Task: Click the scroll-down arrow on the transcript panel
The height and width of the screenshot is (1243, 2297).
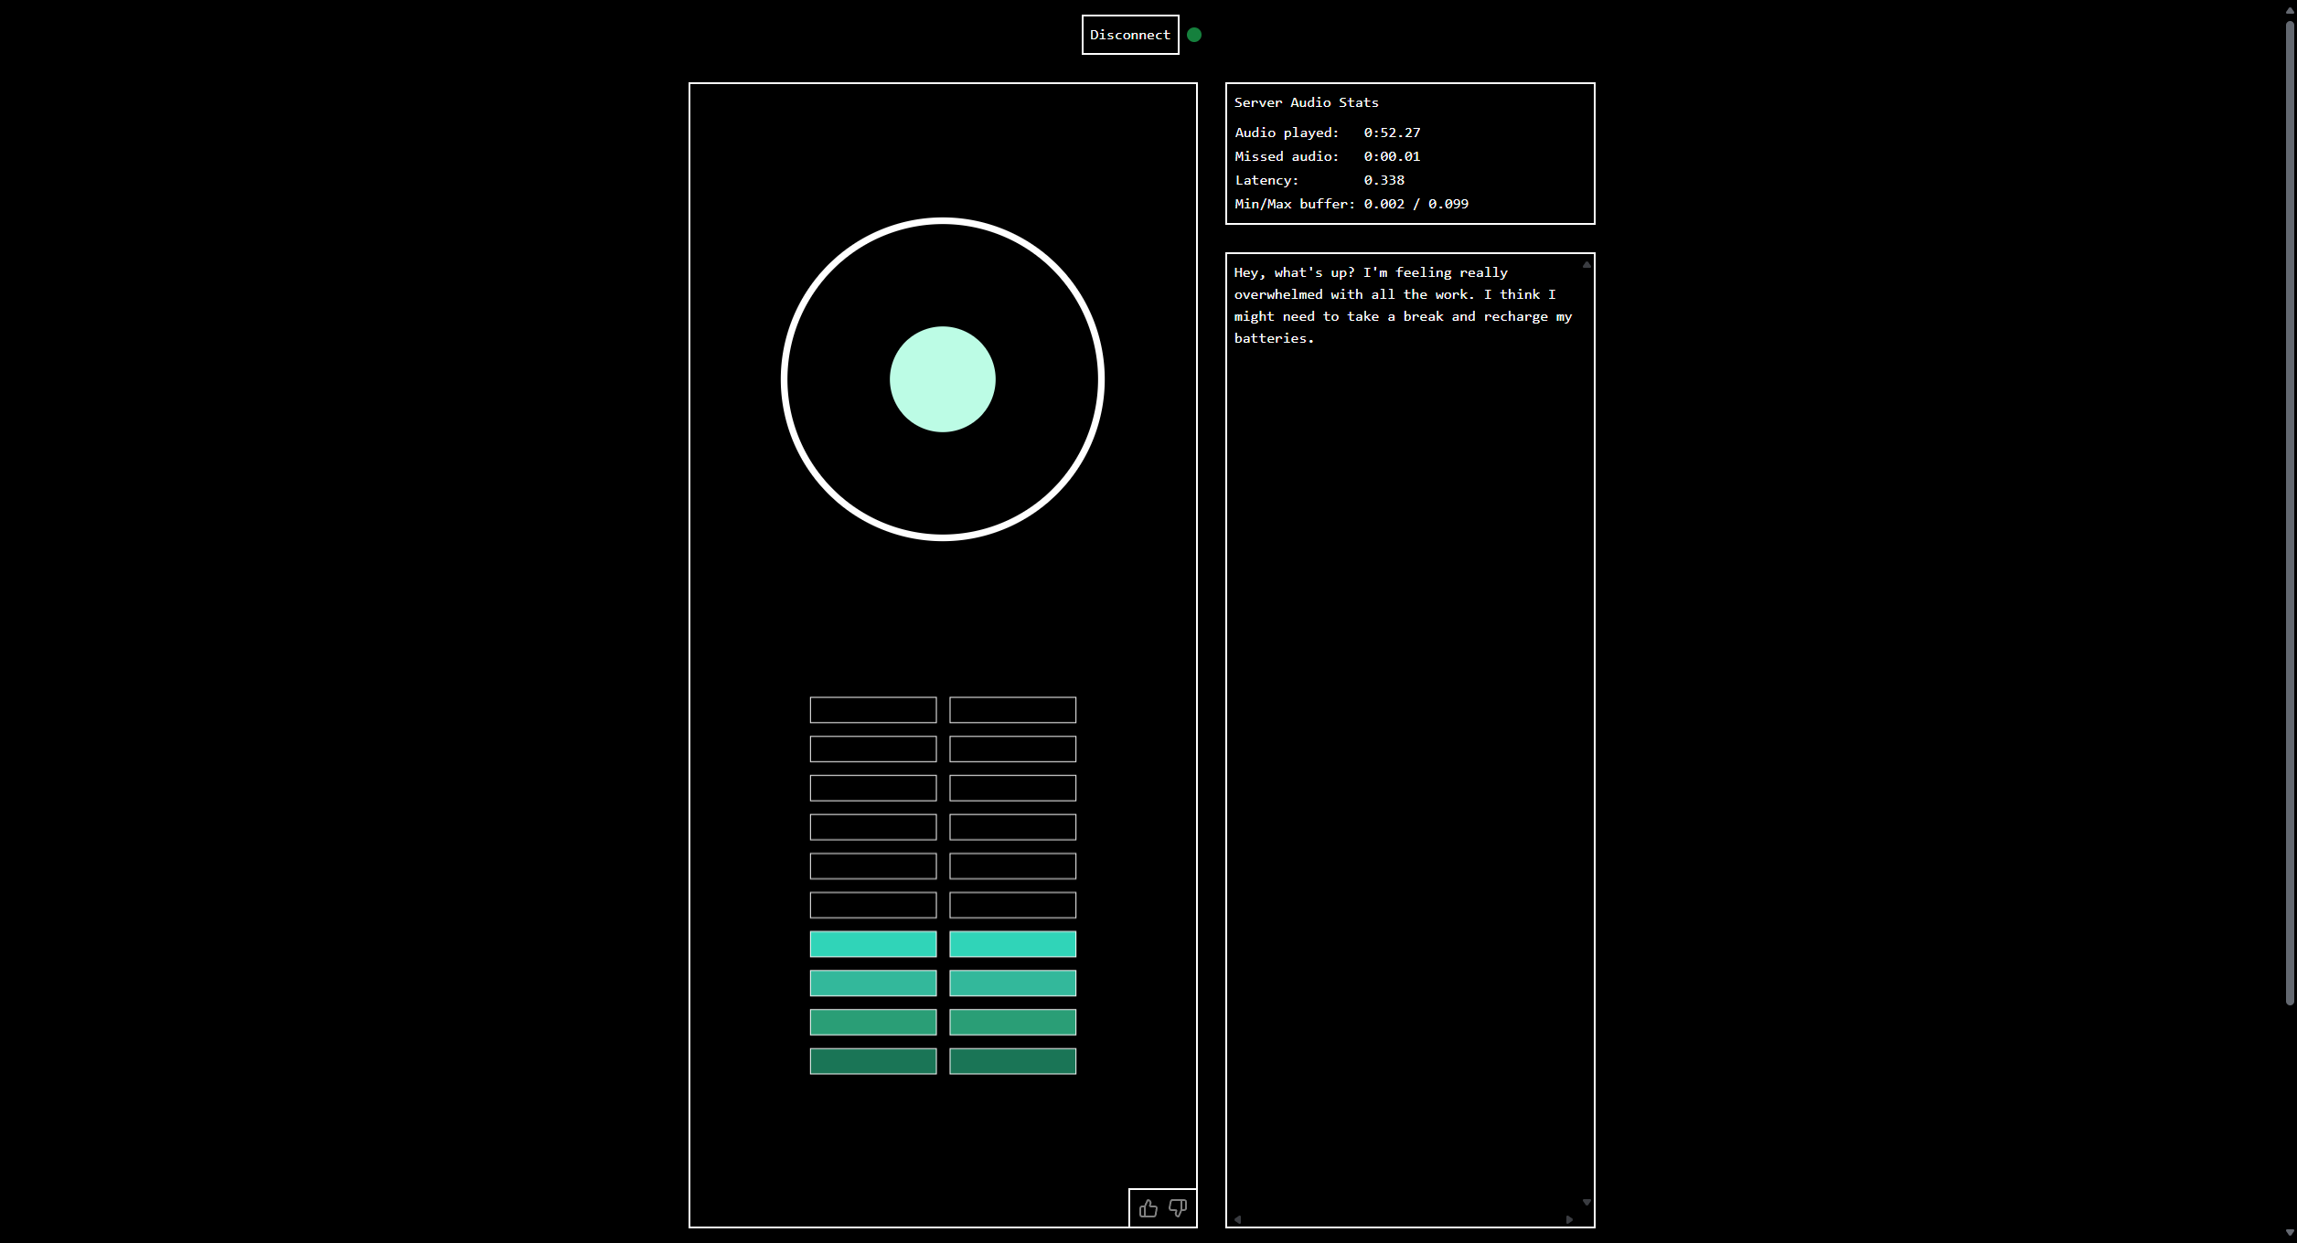Action: 1587,1202
